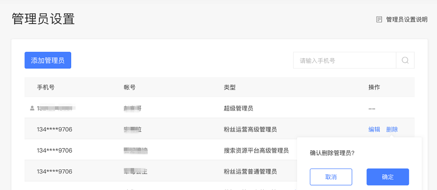437x190 pixels.
Task: Select the 粉丝运营普通管理员 type cell
Action: [x=250, y=172]
